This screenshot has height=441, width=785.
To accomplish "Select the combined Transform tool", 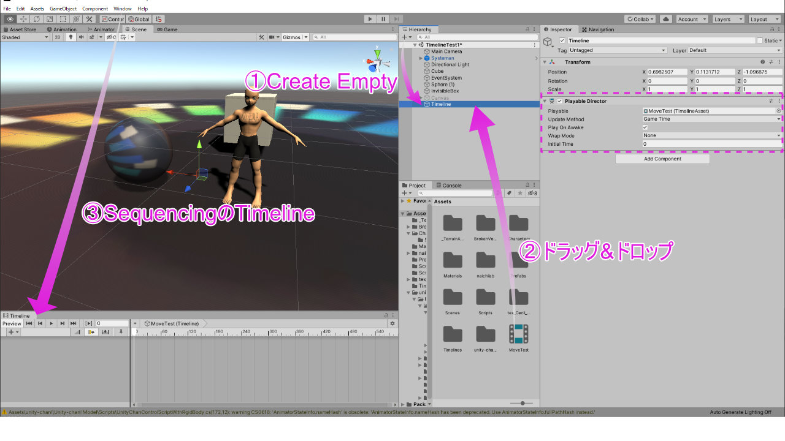I will pyautogui.click(x=76, y=19).
